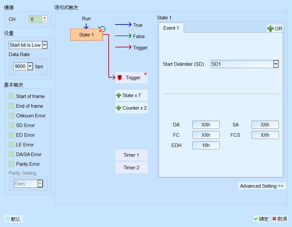Click the 确定 confirm button
The height and width of the screenshot is (227, 292).
[261, 219]
